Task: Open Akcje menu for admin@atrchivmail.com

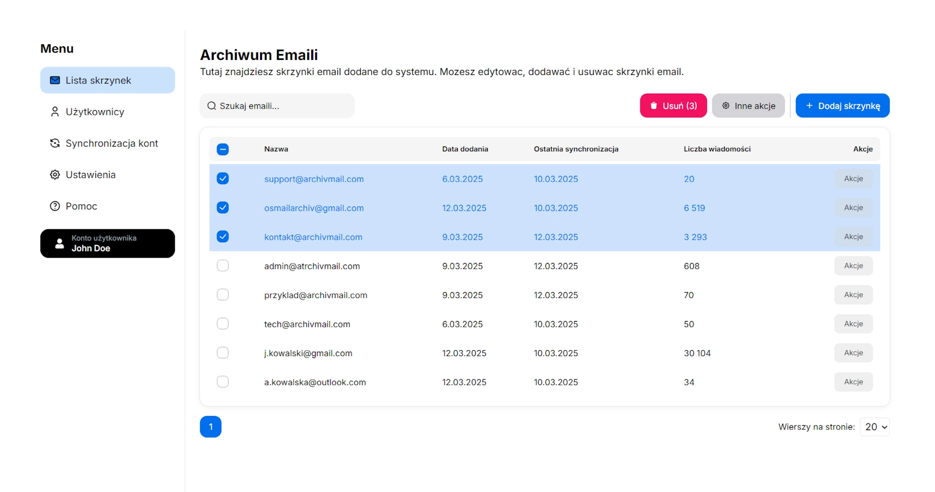Action: pos(853,265)
